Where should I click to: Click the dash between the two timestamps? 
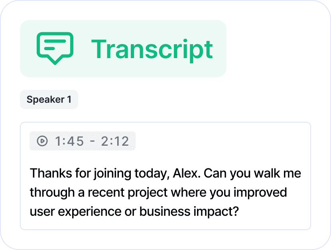(x=92, y=141)
